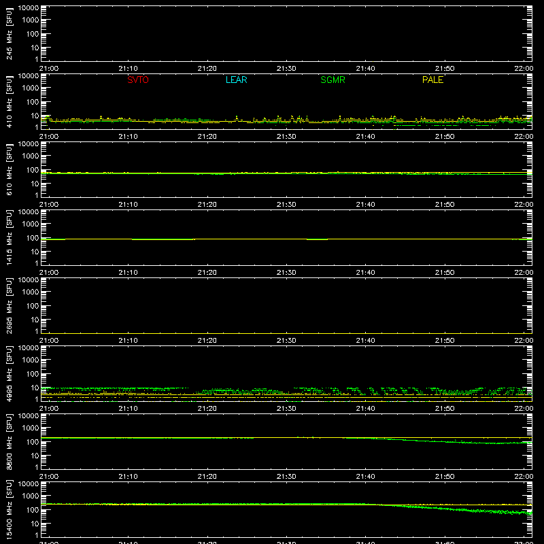Image resolution: width=544 pixels, height=544 pixels.
Task: Click the 10000 tick label on the 15400 MHz axis
Action: 28,484
